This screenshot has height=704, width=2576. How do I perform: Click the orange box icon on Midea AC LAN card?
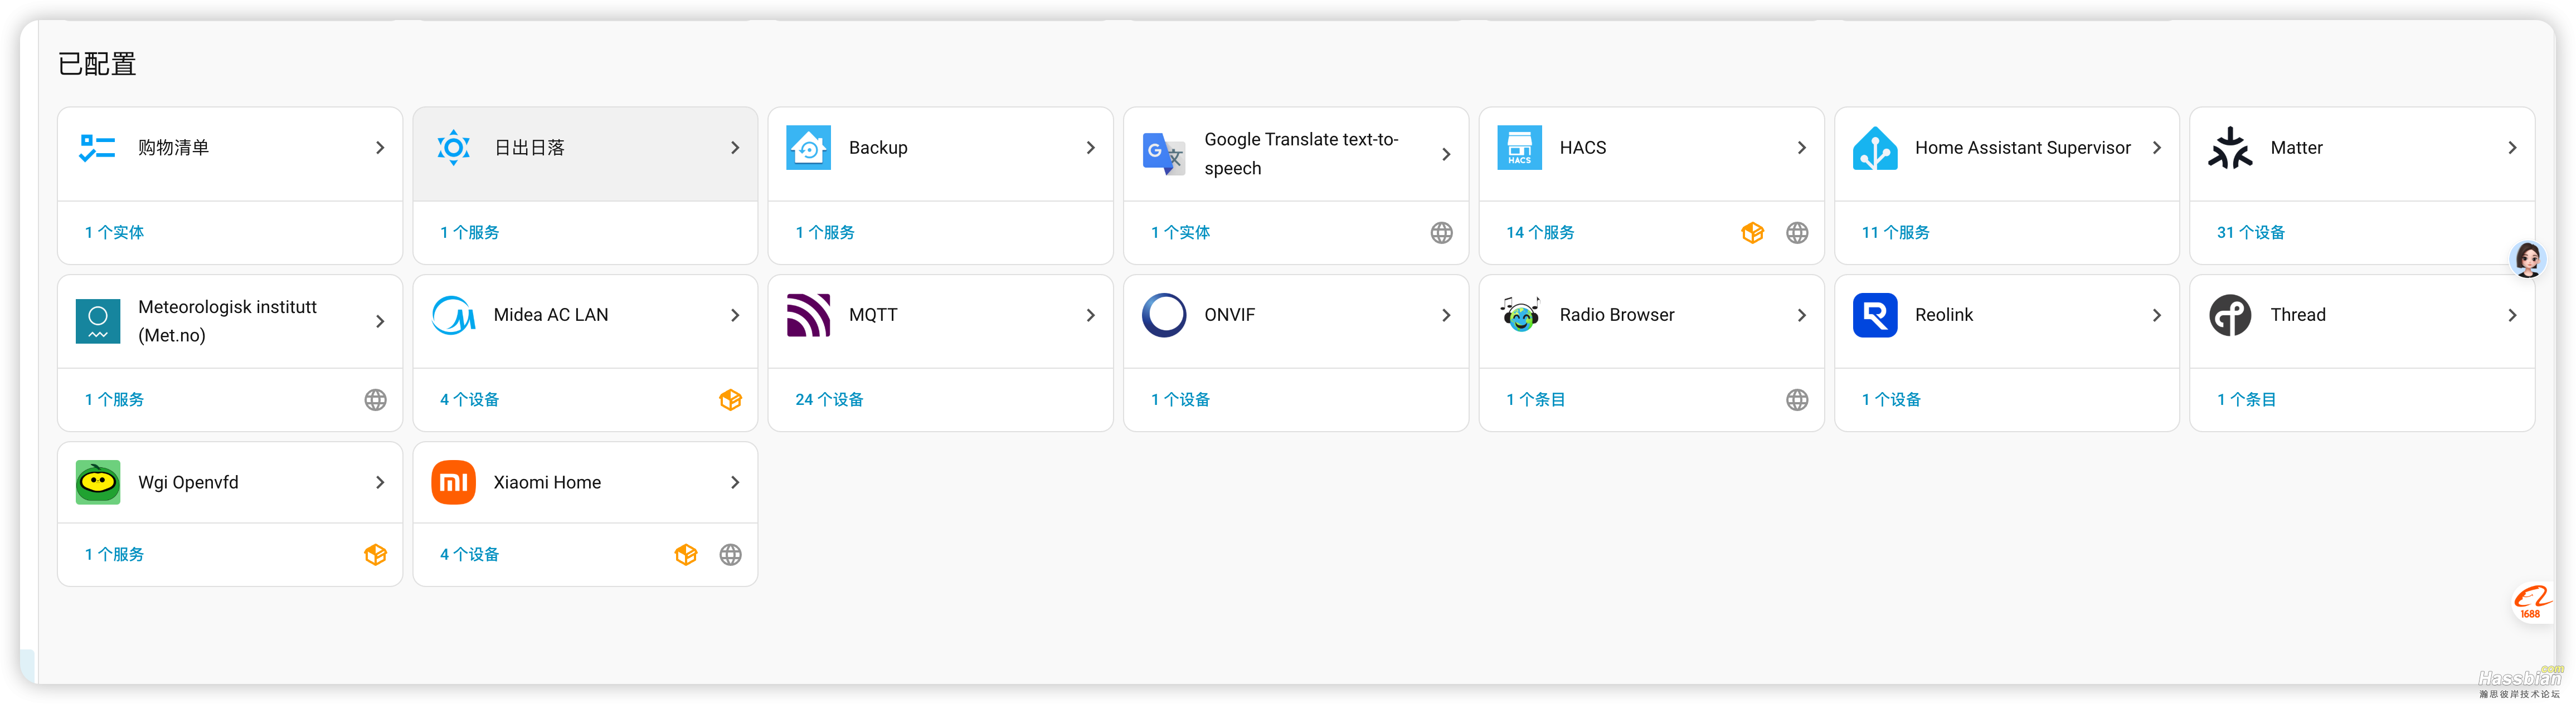pyautogui.click(x=731, y=400)
